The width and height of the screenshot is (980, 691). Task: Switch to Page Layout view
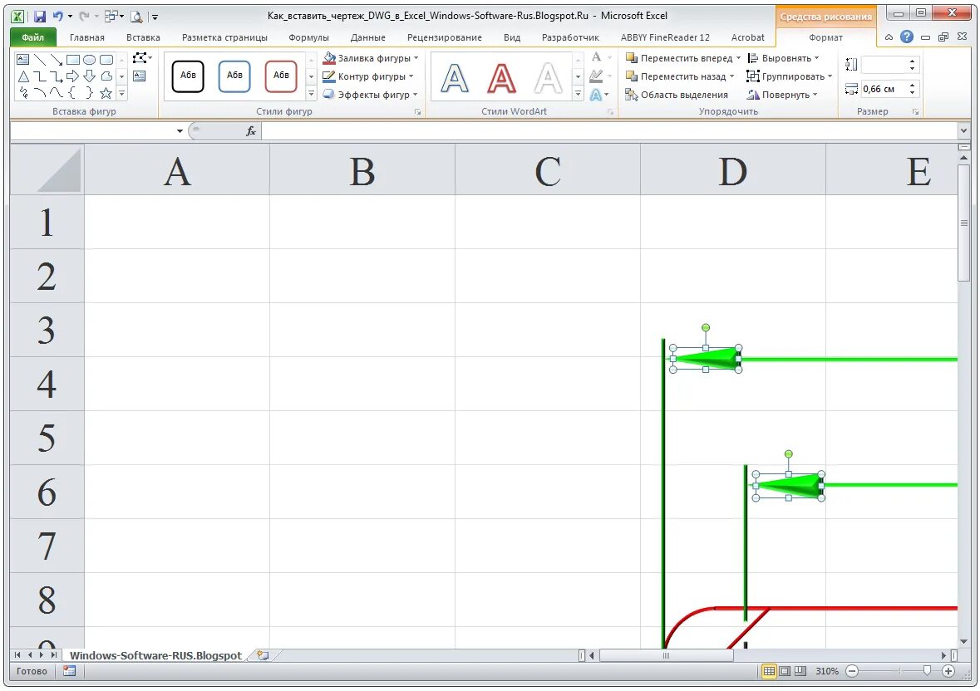(785, 671)
